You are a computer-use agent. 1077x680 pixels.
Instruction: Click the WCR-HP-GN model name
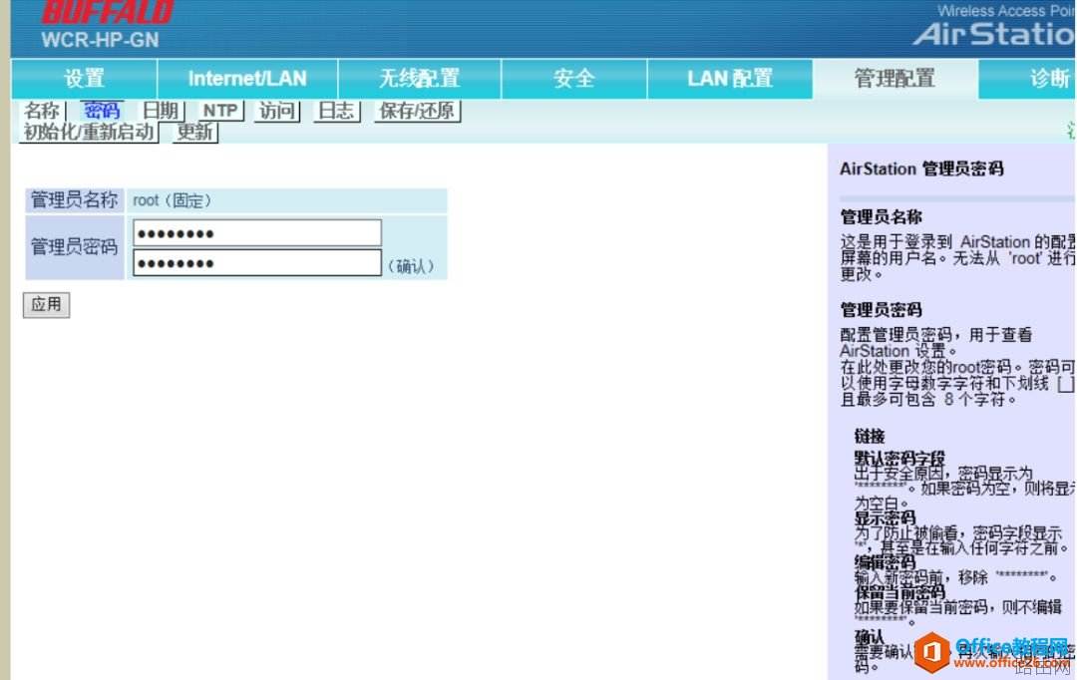point(101,40)
